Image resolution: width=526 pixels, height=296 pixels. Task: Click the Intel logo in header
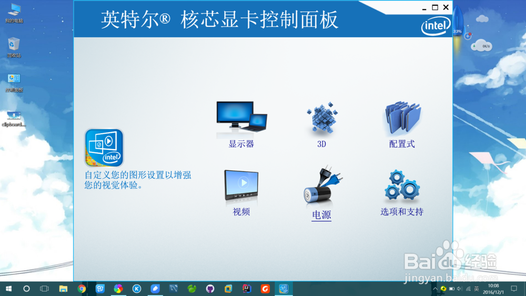tap(436, 26)
